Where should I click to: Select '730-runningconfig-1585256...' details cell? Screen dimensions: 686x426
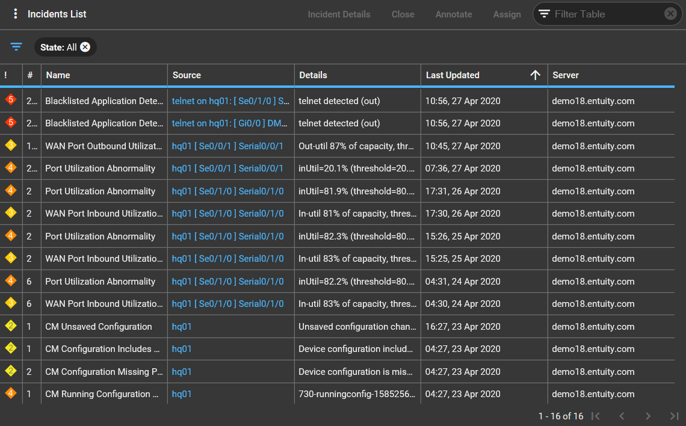click(x=357, y=394)
